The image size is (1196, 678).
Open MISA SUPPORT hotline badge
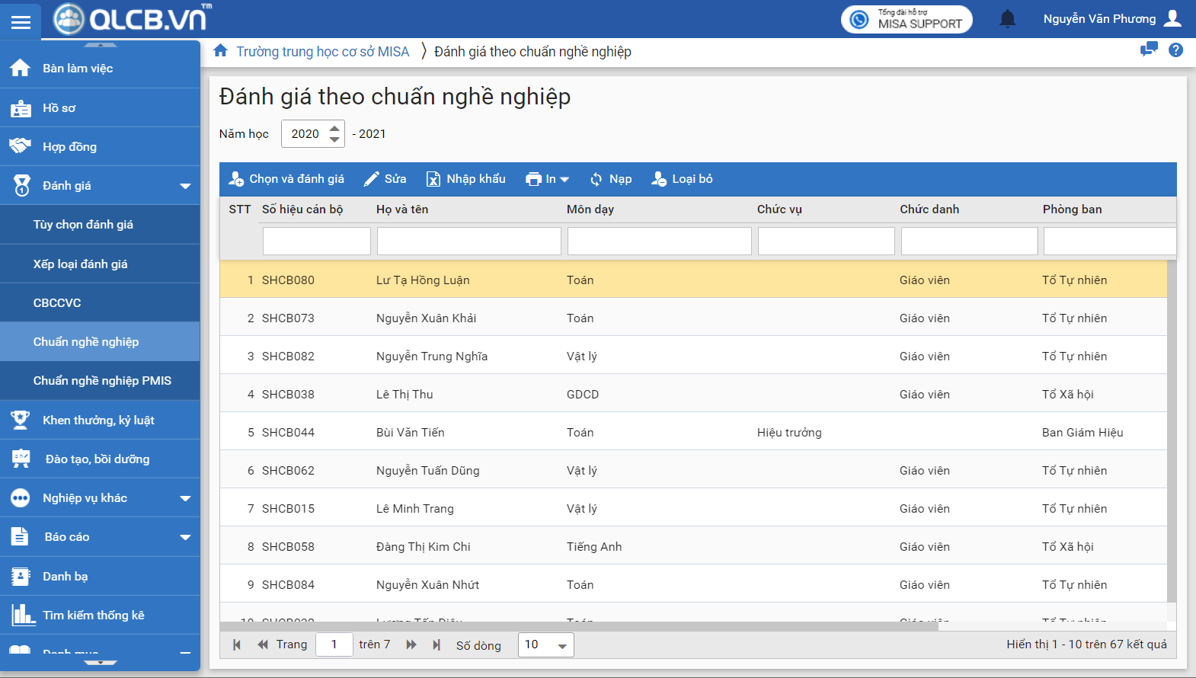coord(906,19)
